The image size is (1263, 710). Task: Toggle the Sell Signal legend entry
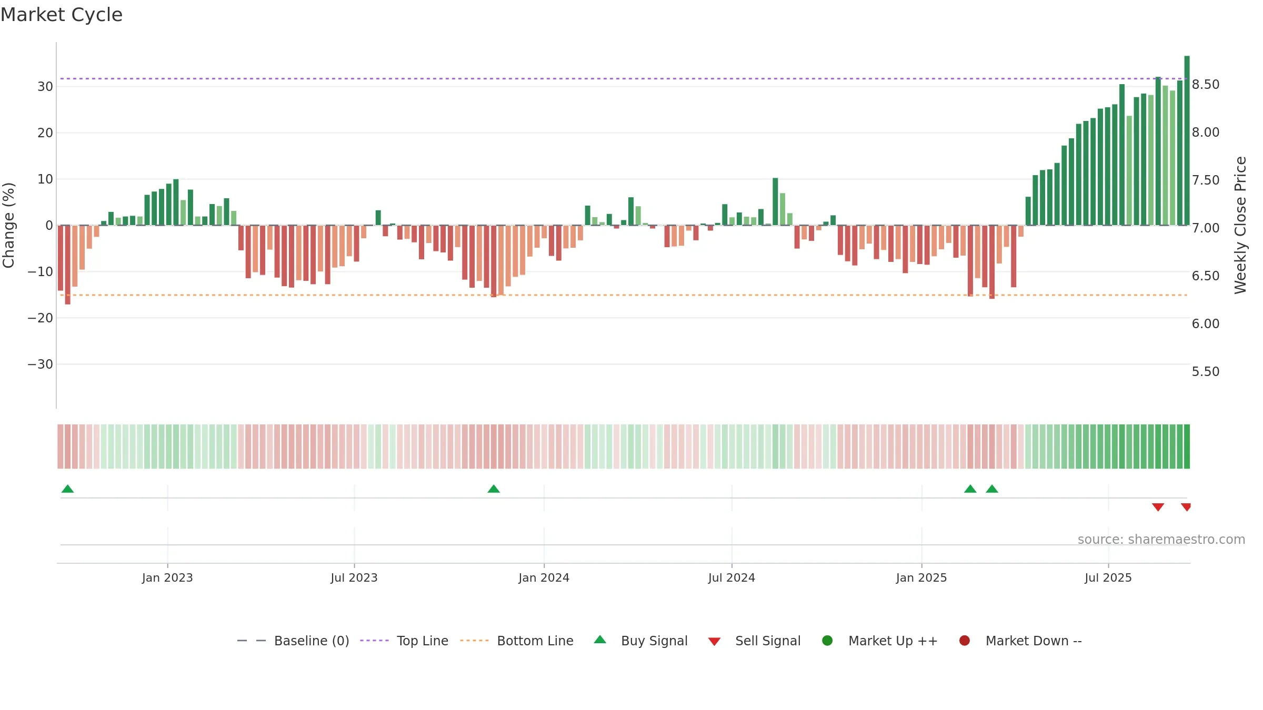(754, 641)
